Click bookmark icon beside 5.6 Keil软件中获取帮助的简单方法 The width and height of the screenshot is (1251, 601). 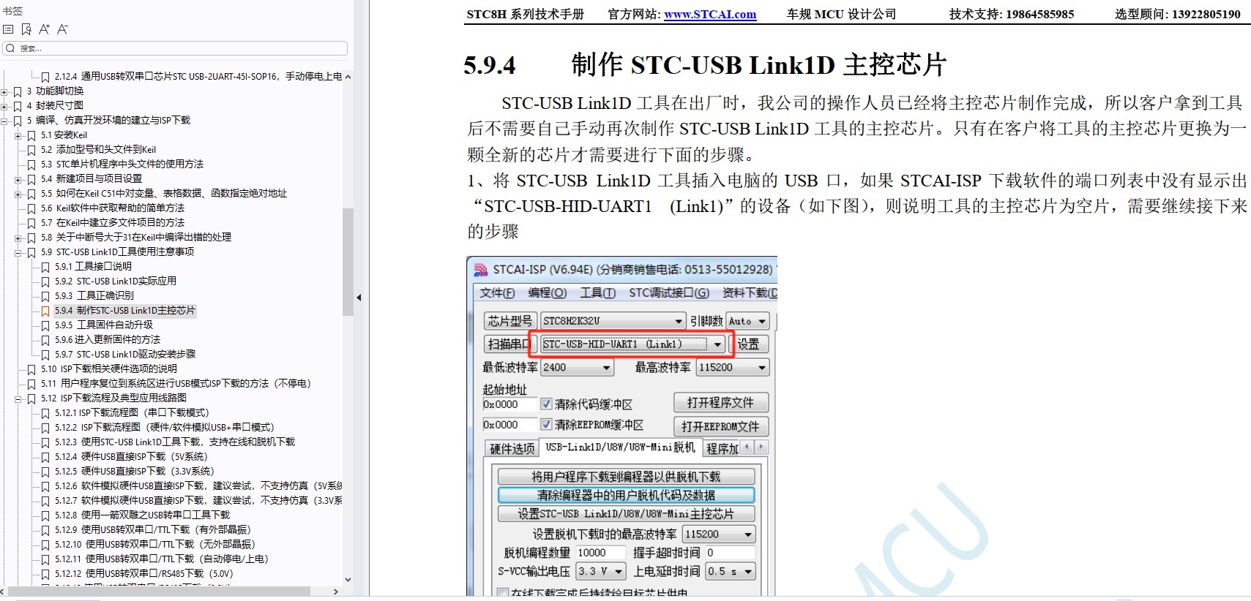(31, 208)
